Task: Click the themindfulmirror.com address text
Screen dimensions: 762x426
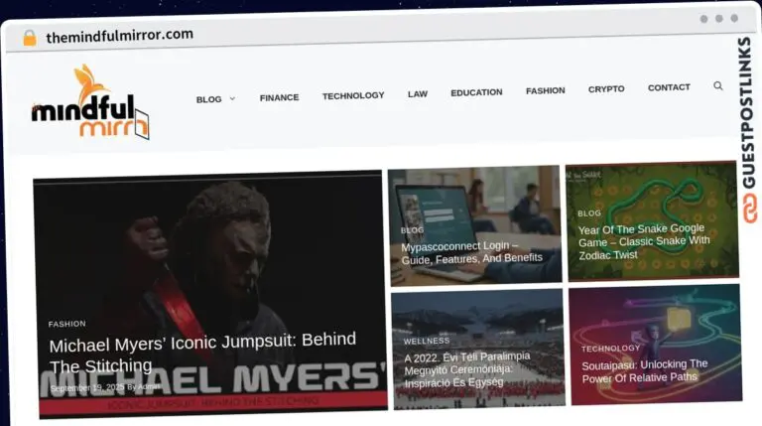Action: (119, 36)
